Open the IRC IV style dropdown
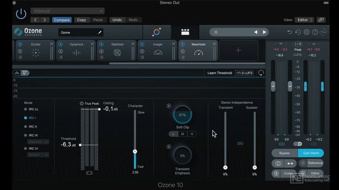This screenshot has width=339, height=190. (38, 155)
